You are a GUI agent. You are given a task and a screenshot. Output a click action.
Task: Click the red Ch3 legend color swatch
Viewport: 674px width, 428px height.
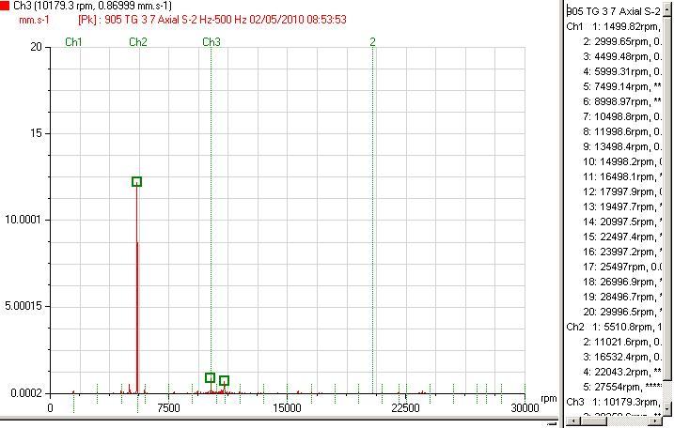click(5, 6)
